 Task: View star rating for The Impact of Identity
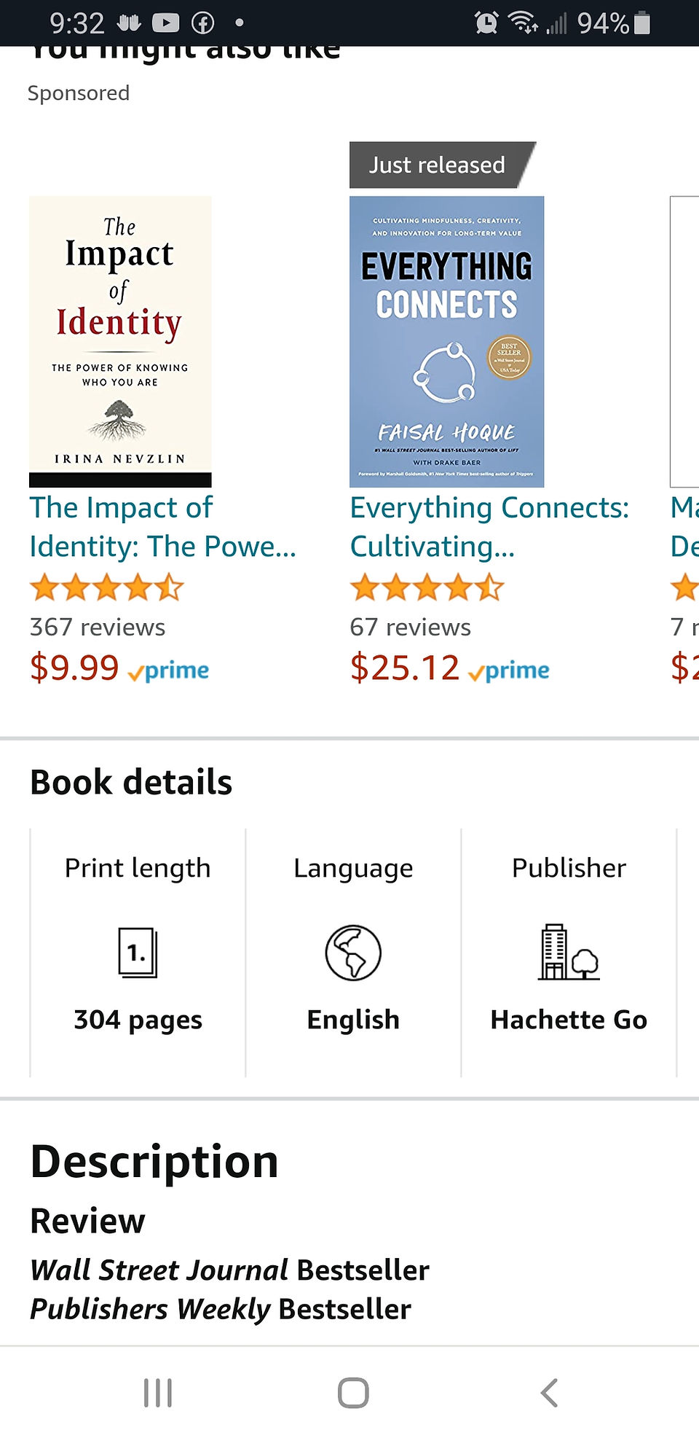[106, 587]
